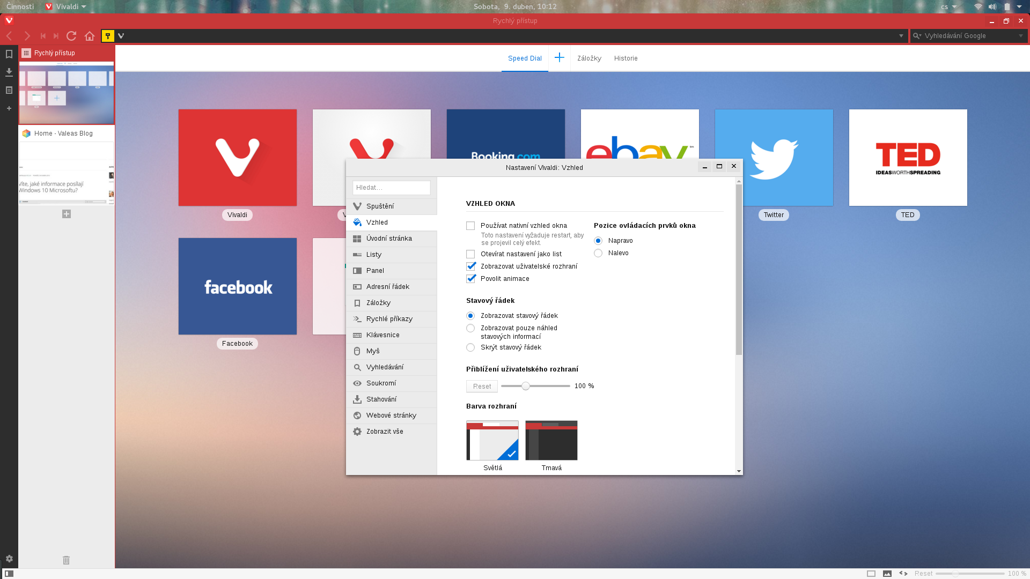The width and height of the screenshot is (1030, 579).
Task: Switch to the Záložky tab
Action: click(589, 58)
